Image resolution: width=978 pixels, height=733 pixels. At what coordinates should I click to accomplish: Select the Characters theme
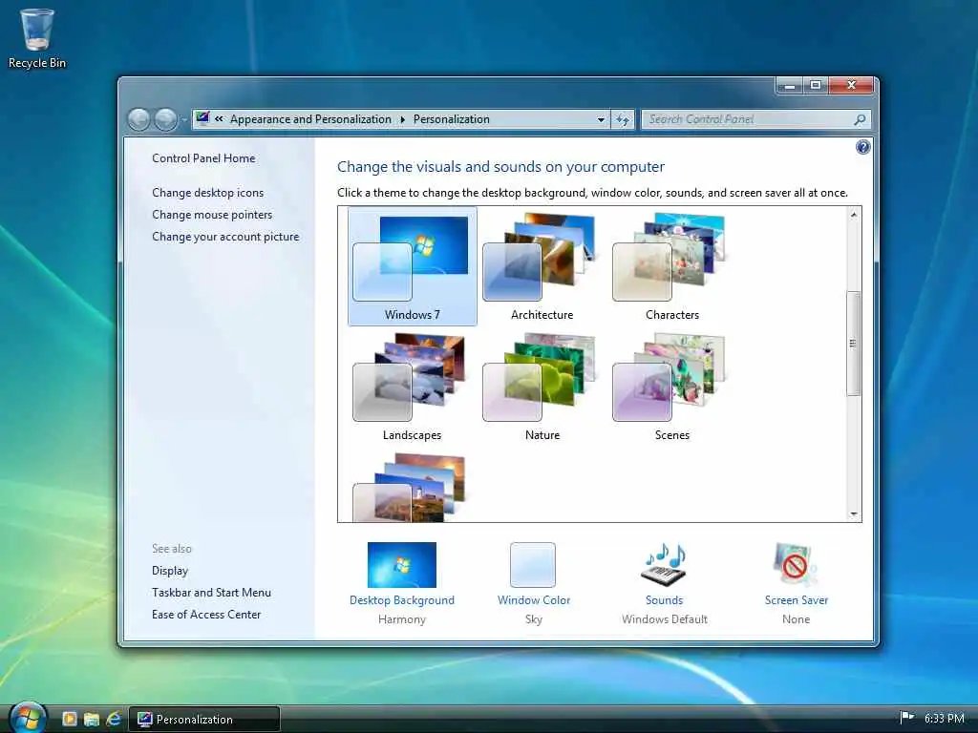pyautogui.click(x=671, y=266)
